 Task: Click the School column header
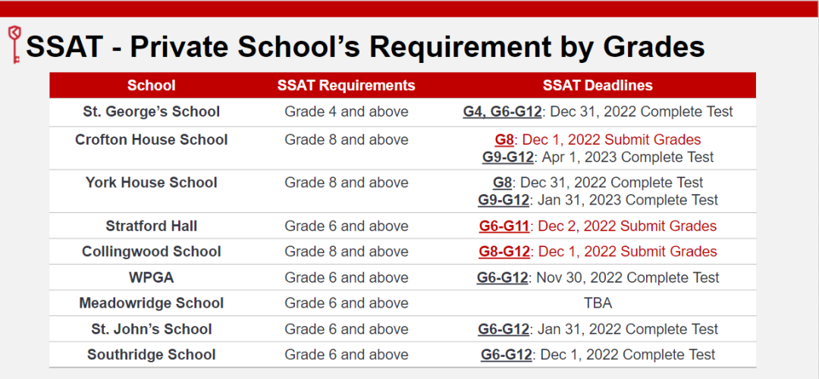pyautogui.click(x=151, y=86)
